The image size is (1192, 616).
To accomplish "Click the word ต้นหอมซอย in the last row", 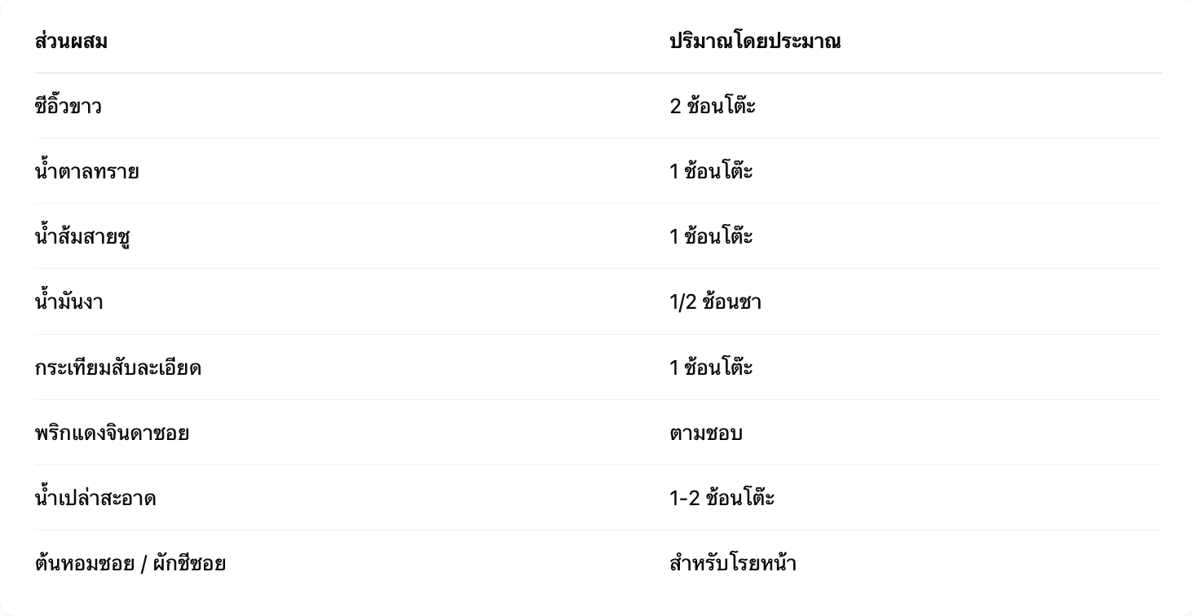I will [x=84, y=564].
